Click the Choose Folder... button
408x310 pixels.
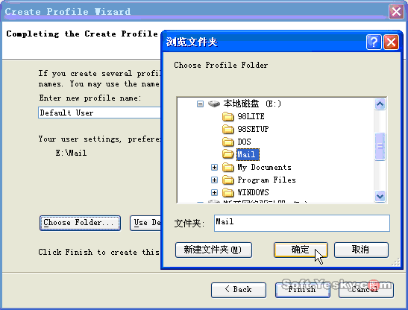(80, 223)
